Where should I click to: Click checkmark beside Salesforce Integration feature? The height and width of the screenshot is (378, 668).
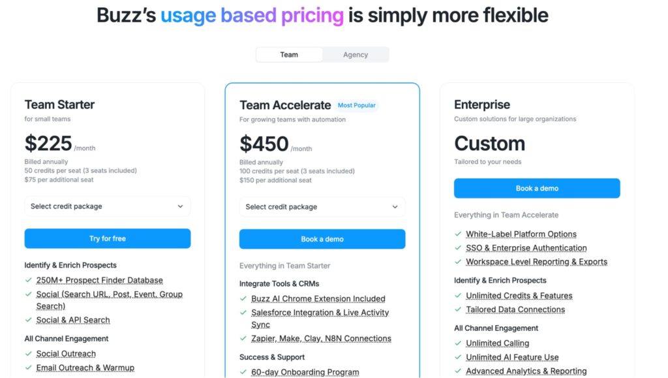click(243, 313)
